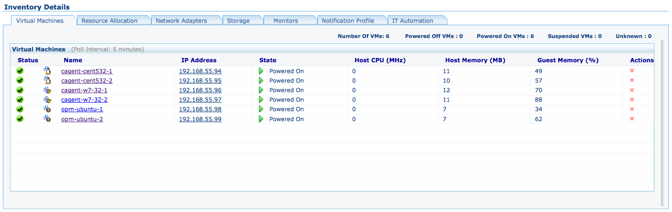
Task: Click the red delete icon for cagent-cent532-1
Action: [x=632, y=71]
